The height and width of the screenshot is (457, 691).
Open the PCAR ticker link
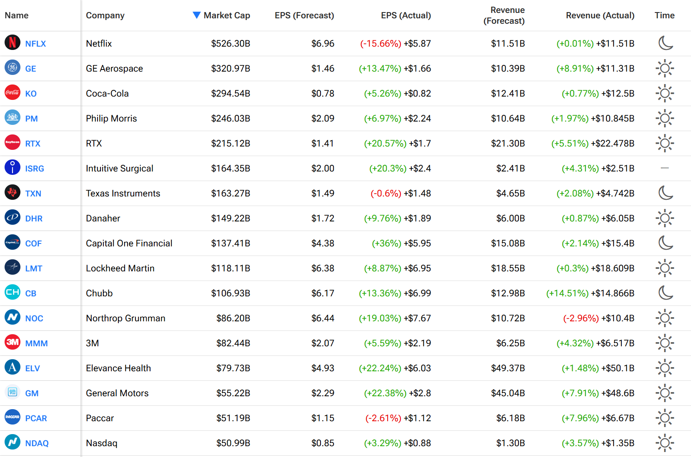36,418
